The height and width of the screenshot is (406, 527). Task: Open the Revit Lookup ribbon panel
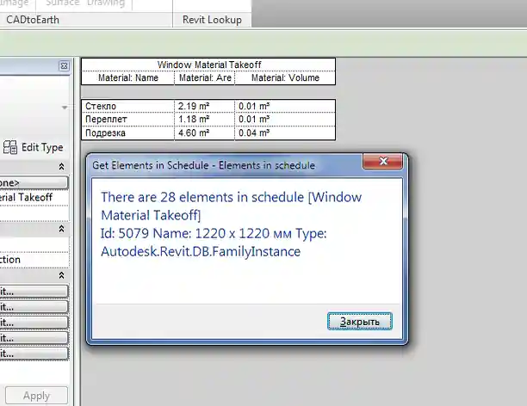213,20
